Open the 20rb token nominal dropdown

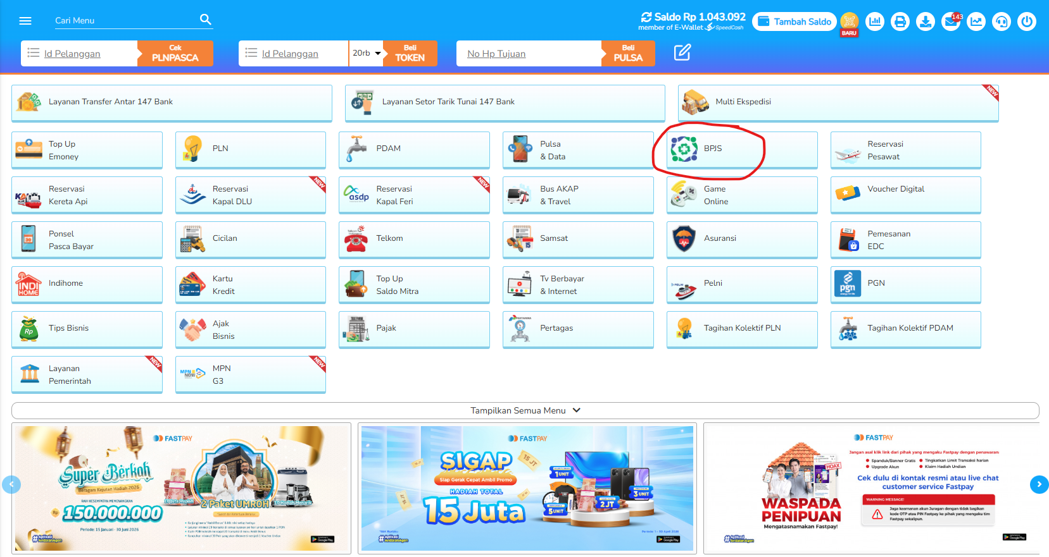[x=367, y=53]
